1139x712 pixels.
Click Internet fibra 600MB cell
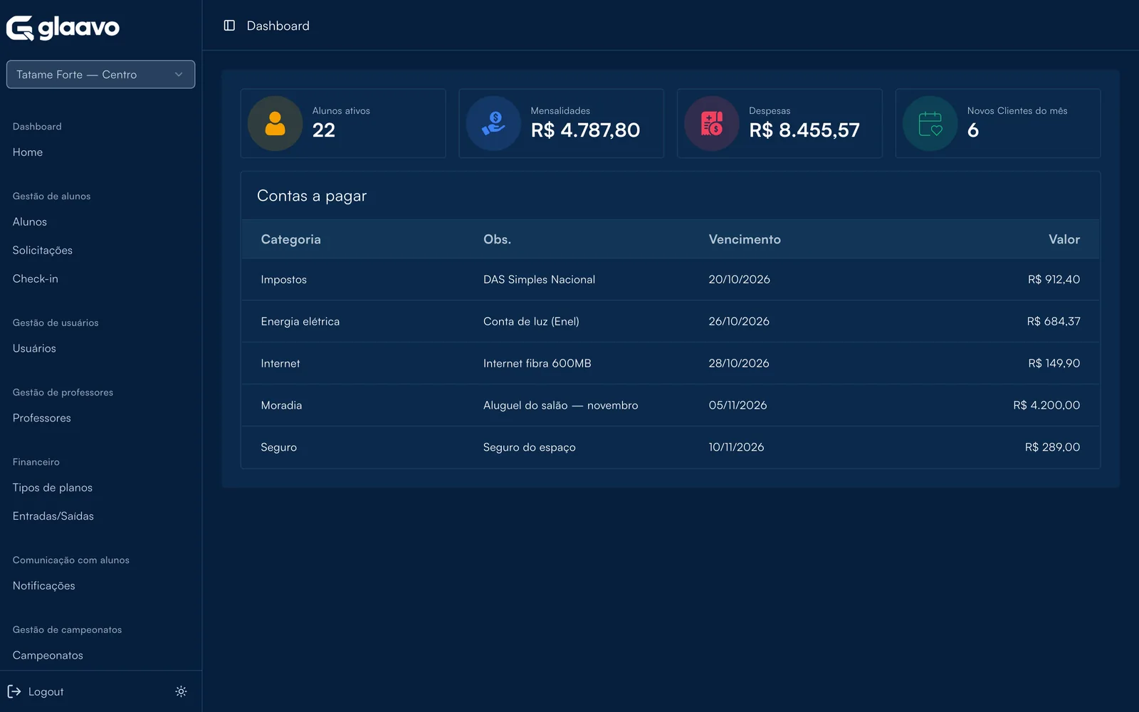click(537, 364)
